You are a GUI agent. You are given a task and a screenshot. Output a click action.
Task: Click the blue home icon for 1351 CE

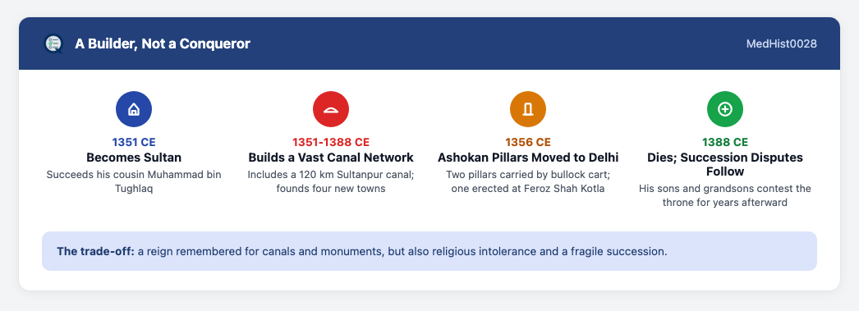click(134, 109)
